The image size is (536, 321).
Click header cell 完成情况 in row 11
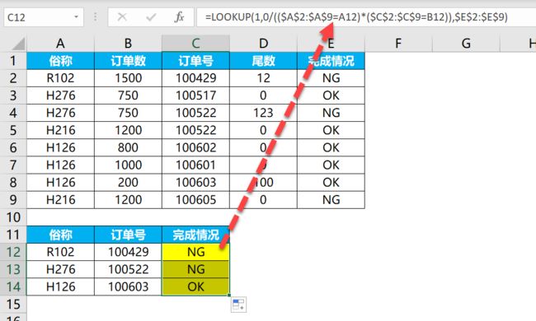[x=195, y=235]
